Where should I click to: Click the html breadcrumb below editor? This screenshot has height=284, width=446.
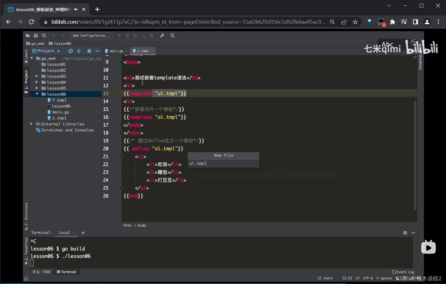[x=128, y=225]
